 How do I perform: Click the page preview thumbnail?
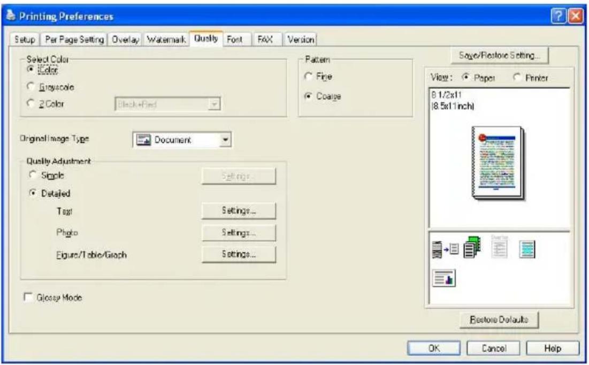click(498, 163)
